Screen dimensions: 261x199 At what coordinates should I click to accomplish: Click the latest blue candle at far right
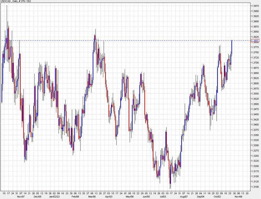tap(231, 48)
